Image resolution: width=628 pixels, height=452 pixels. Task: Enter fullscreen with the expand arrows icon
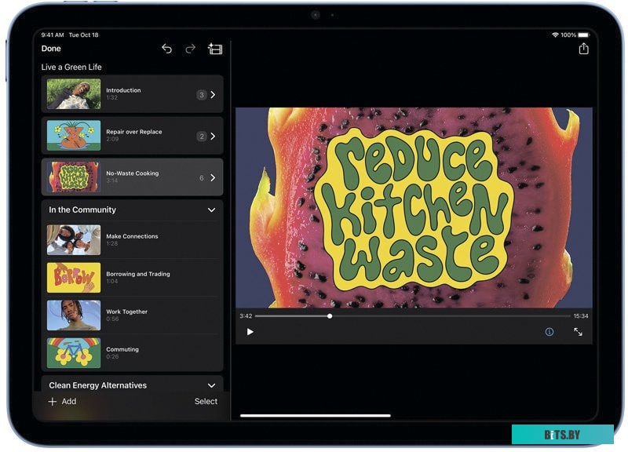[578, 332]
